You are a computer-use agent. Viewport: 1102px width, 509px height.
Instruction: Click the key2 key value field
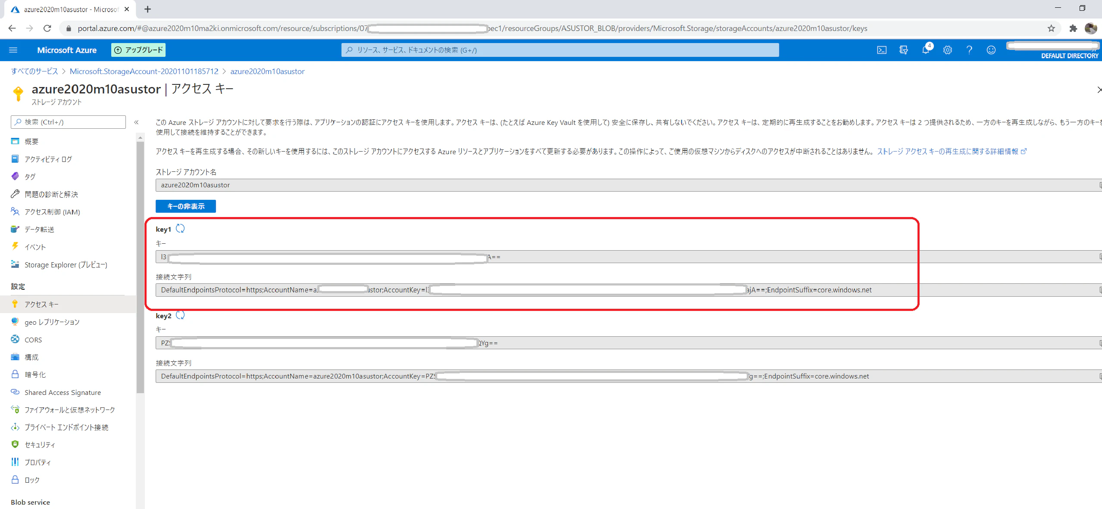pos(629,343)
